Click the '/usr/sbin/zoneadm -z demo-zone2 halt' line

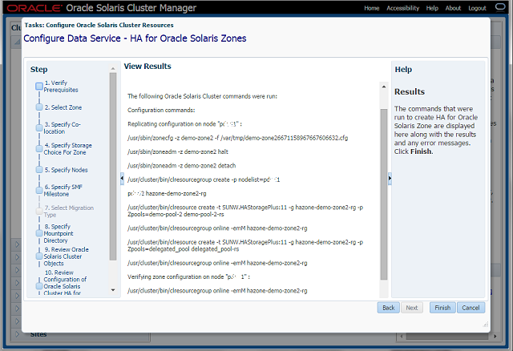178,151
